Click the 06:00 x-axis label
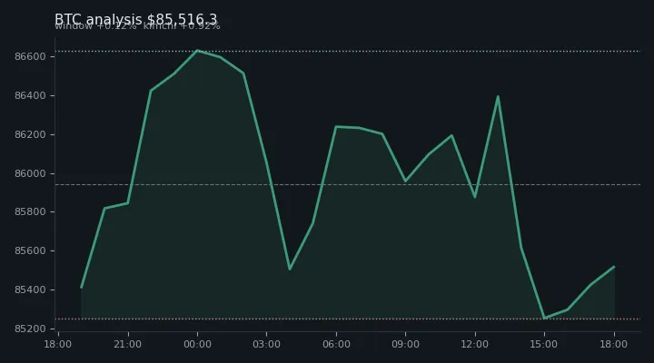The width and height of the screenshot is (654, 363). click(336, 344)
